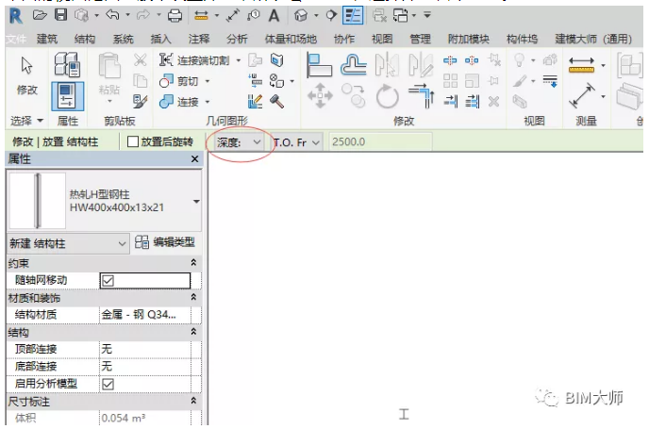This screenshot has height=429, width=649.
Task: Open the Revit application menu logo
Action: [x=16, y=16]
